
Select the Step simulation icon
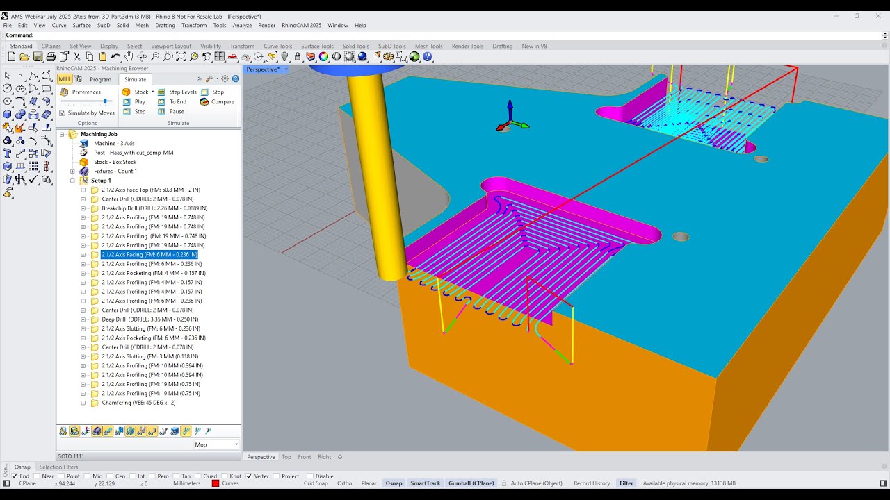coord(127,111)
